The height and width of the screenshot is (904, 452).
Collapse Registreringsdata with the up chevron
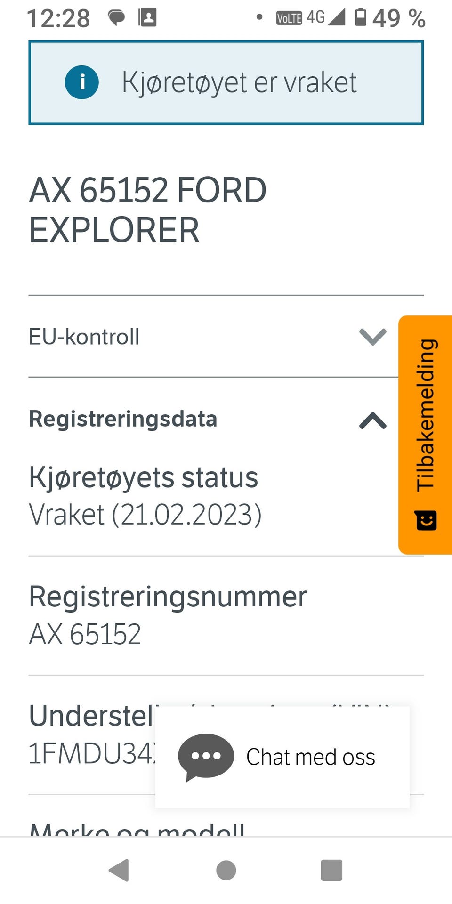tap(372, 420)
